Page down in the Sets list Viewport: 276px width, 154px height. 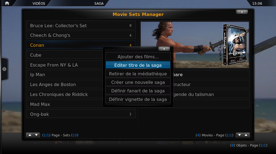point(36,135)
